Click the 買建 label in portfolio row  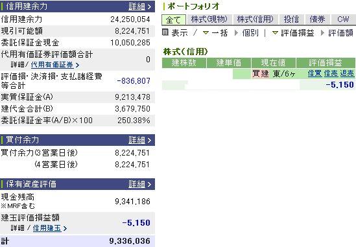coord(261,73)
